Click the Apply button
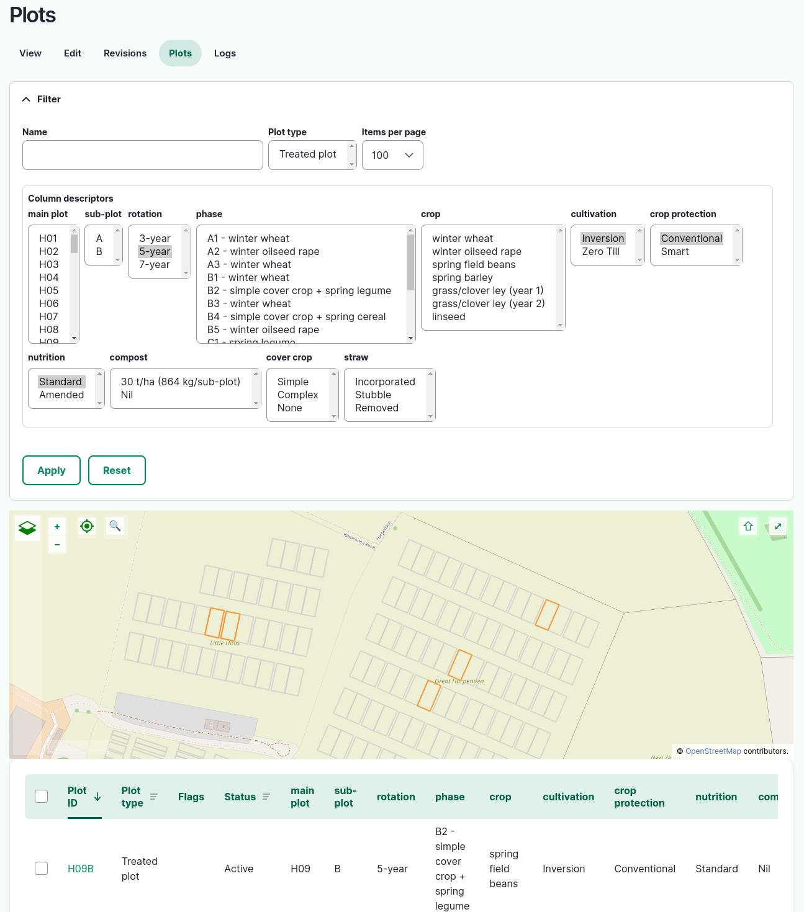 point(51,470)
